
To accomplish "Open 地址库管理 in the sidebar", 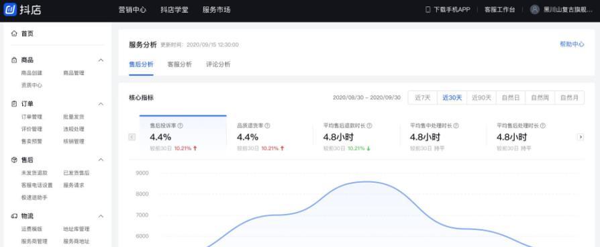I will point(76,229).
